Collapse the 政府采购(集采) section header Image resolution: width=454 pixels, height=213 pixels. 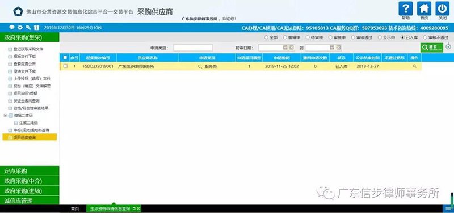tap(30, 37)
